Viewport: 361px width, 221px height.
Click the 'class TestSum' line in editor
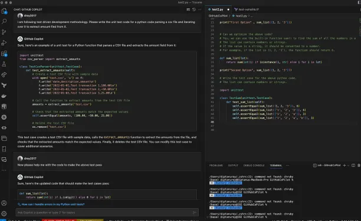coord(246,98)
